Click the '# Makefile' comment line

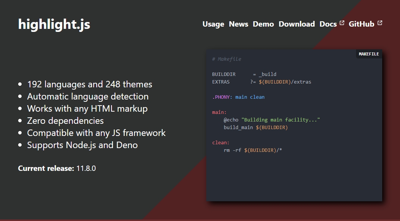pyautogui.click(x=226, y=59)
